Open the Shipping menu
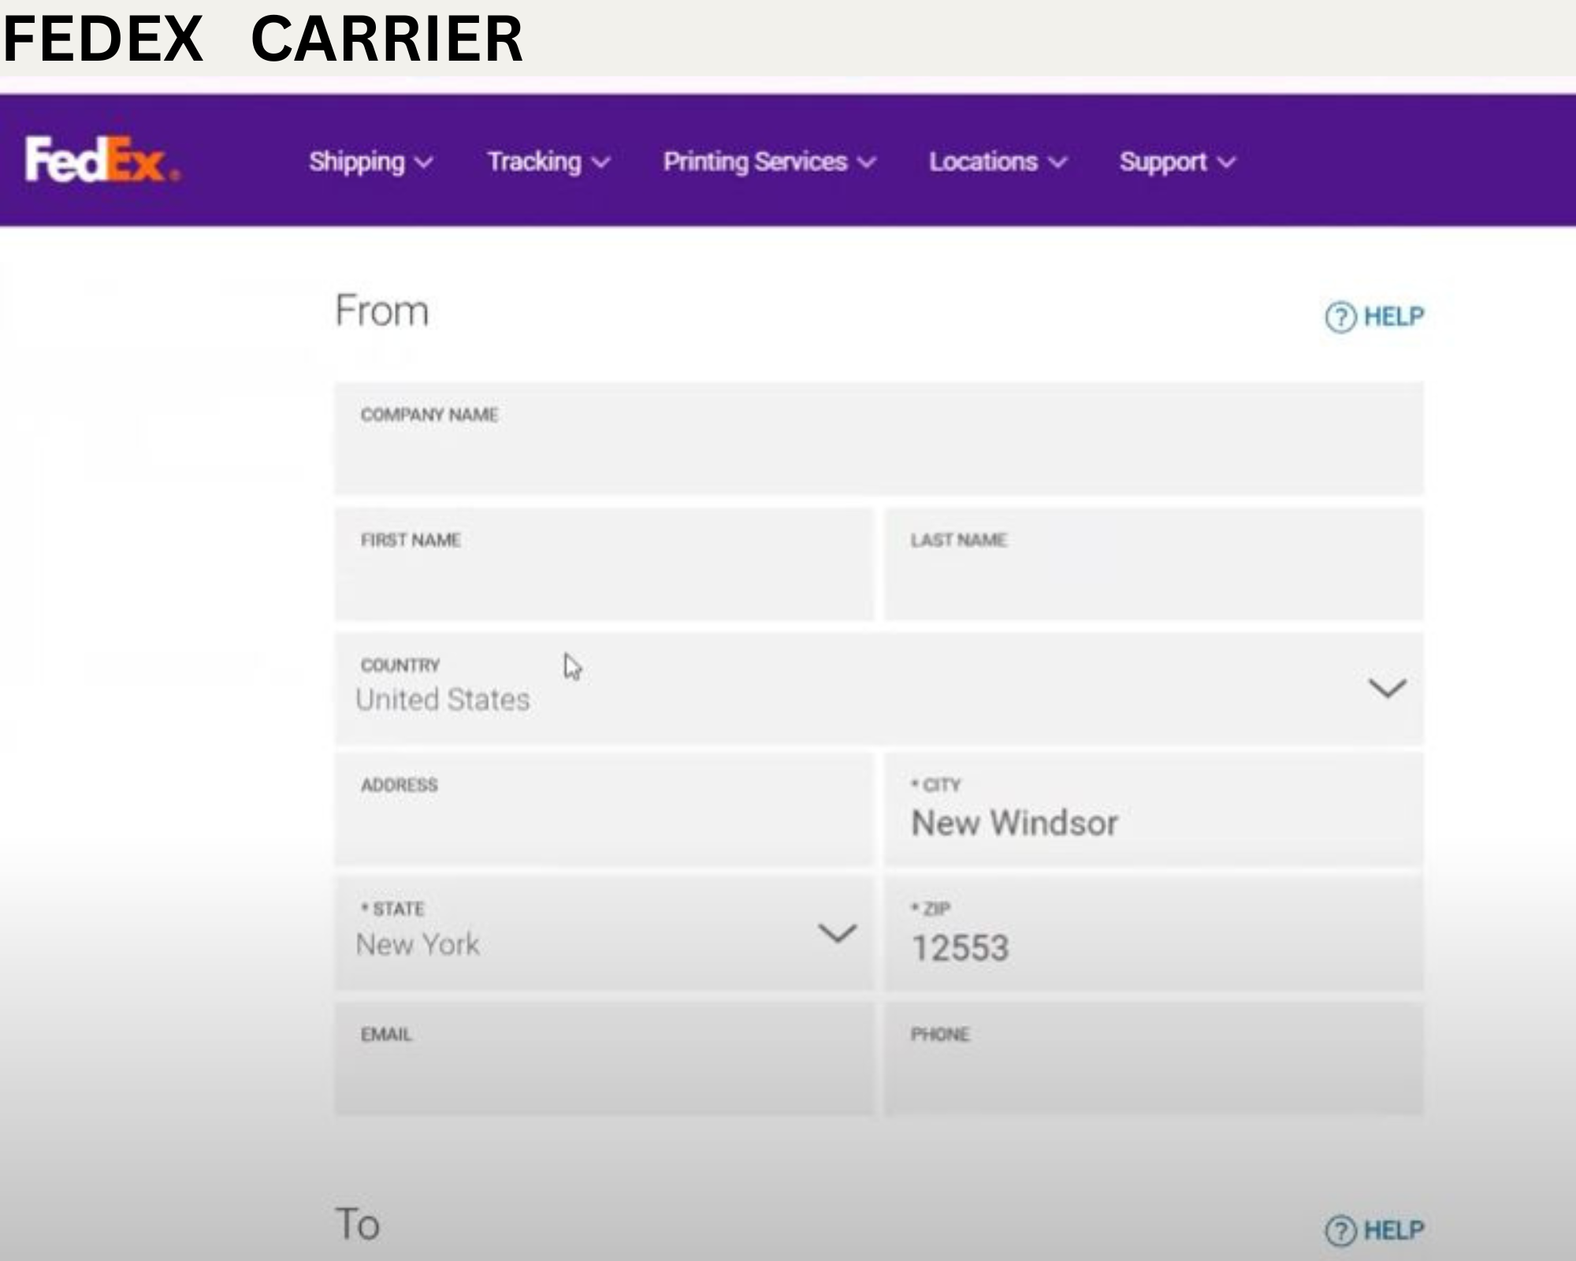 pyautogui.click(x=370, y=162)
